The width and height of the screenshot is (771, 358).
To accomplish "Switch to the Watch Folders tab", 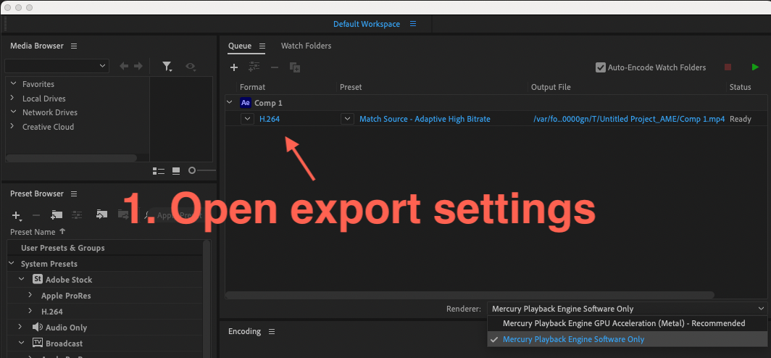I will pyautogui.click(x=306, y=46).
